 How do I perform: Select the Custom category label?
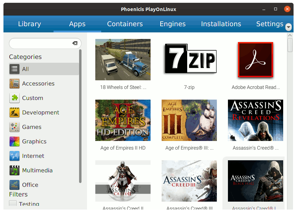tap(32, 98)
